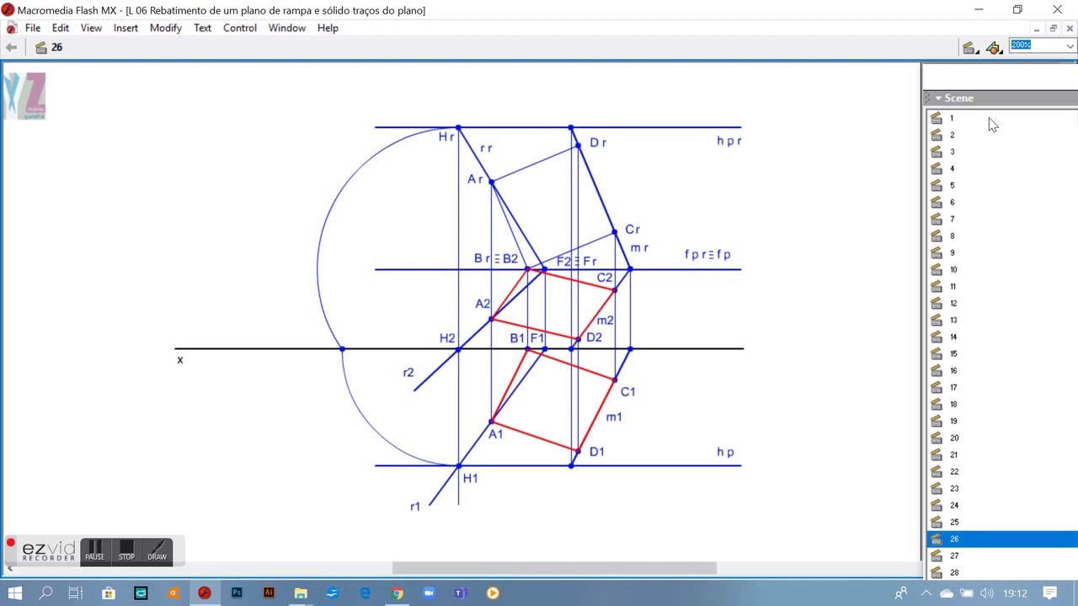Select scene 25 in Scene panel
The width and height of the screenshot is (1078, 606).
(x=1002, y=522)
